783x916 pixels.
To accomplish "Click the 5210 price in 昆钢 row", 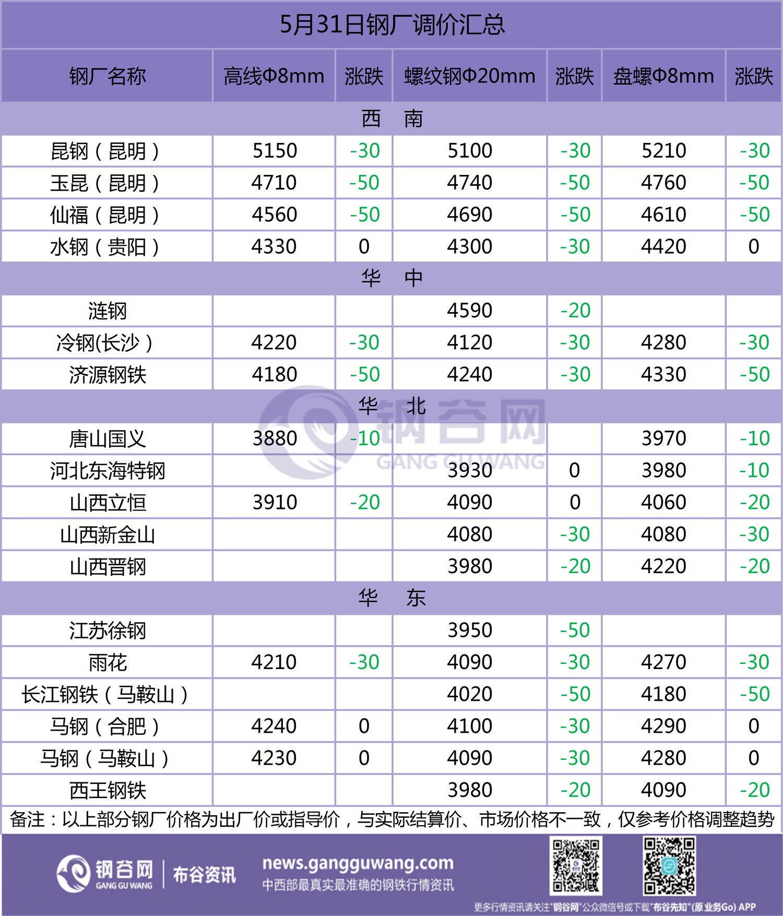I will pyautogui.click(x=663, y=151).
